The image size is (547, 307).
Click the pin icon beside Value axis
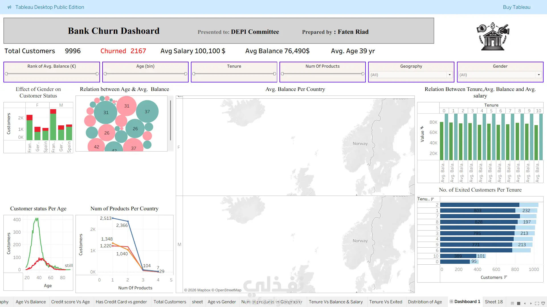(422, 128)
